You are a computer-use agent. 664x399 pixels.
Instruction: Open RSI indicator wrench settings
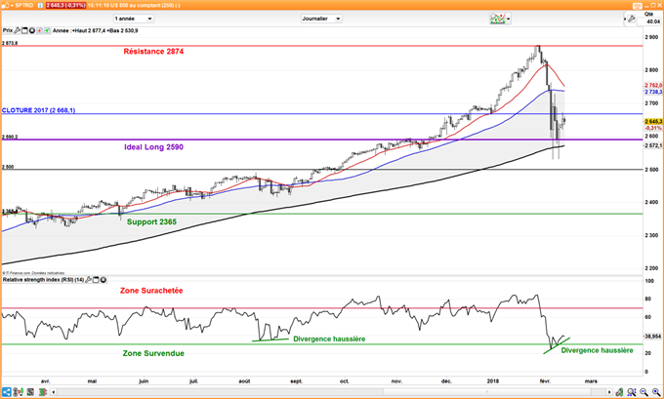click(x=89, y=280)
